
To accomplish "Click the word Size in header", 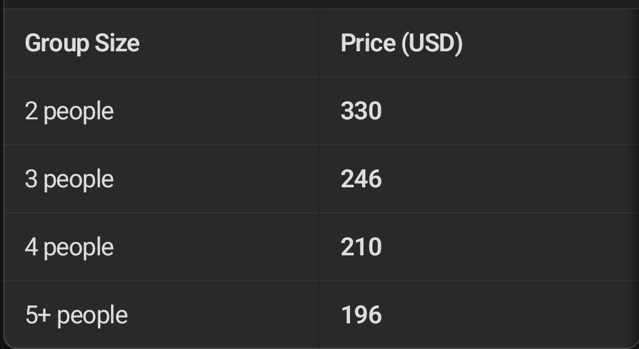I will [x=117, y=43].
